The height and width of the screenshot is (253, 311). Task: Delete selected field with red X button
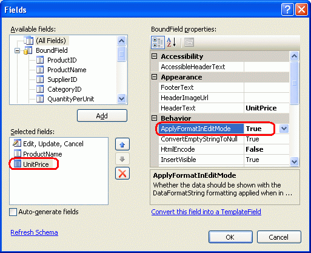[122, 174]
